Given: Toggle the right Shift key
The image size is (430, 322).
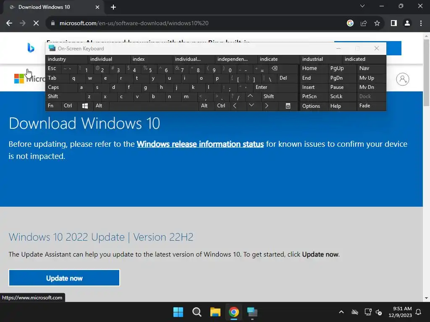Looking at the screenshot, I should pyautogui.click(x=279, y=96).
